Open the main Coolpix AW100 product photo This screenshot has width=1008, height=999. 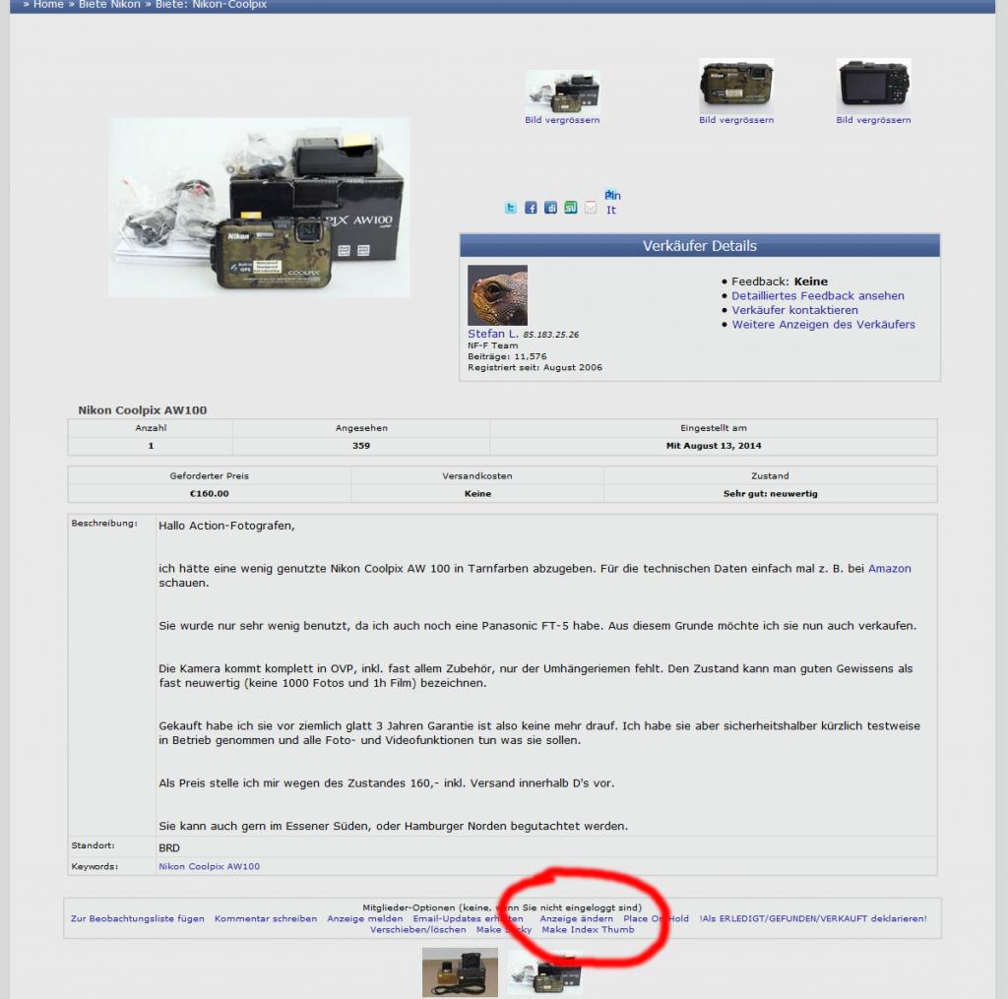click(x=259, y=207)
